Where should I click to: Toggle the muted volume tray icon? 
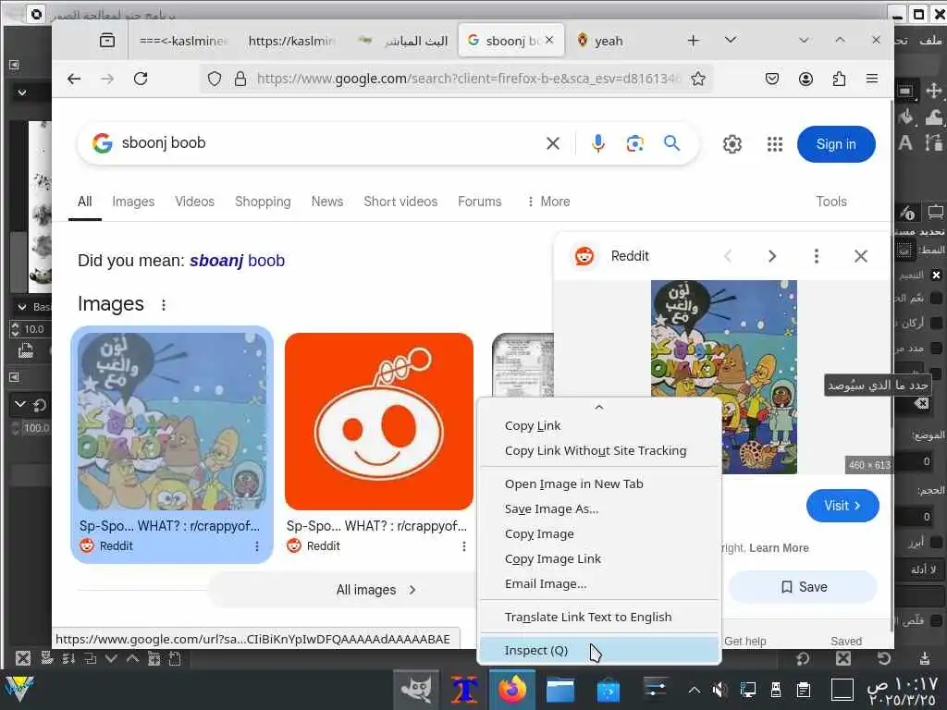[x=719, y=690]
